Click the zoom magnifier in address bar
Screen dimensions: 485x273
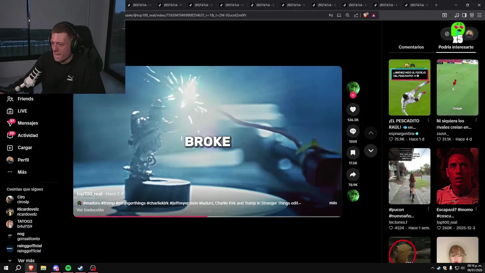[x=347, y=15]
